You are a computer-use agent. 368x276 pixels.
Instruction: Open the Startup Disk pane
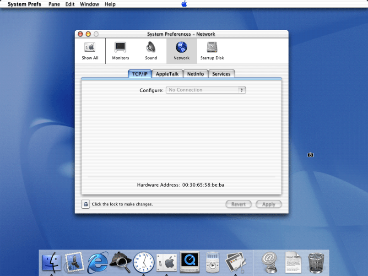click(212, 50)
